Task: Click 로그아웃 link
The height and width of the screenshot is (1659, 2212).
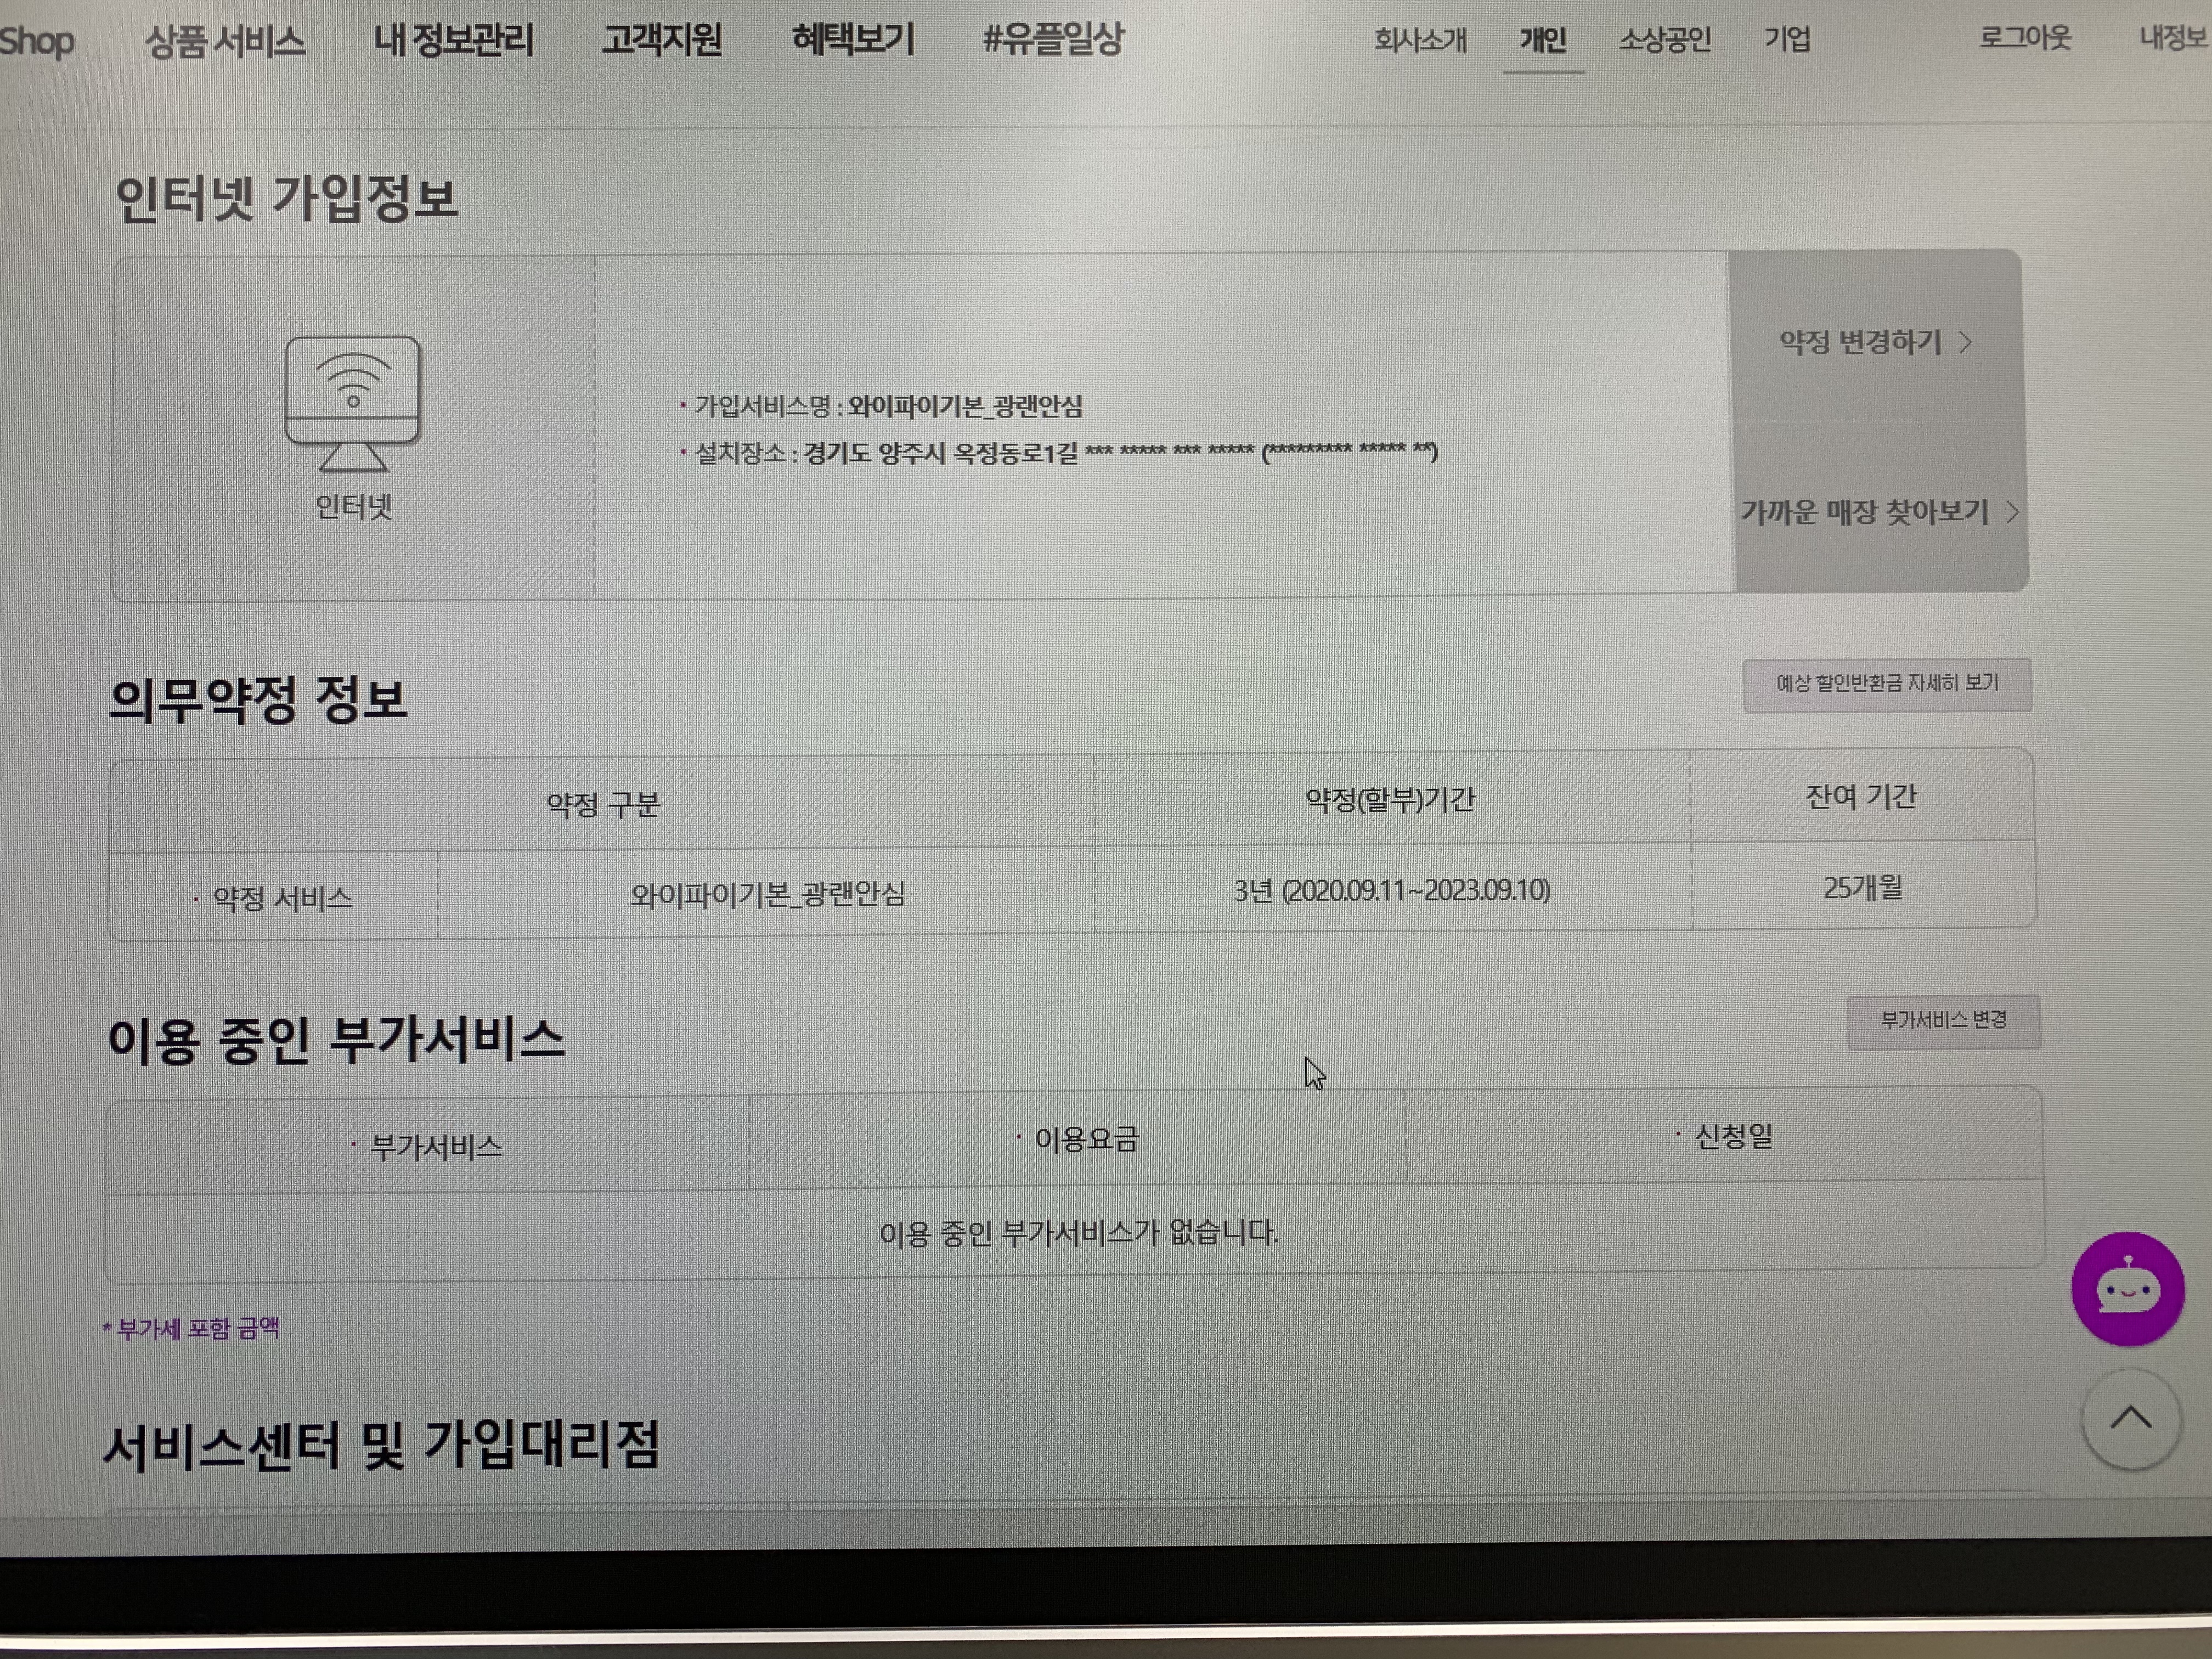Action: click(2025, 39)
